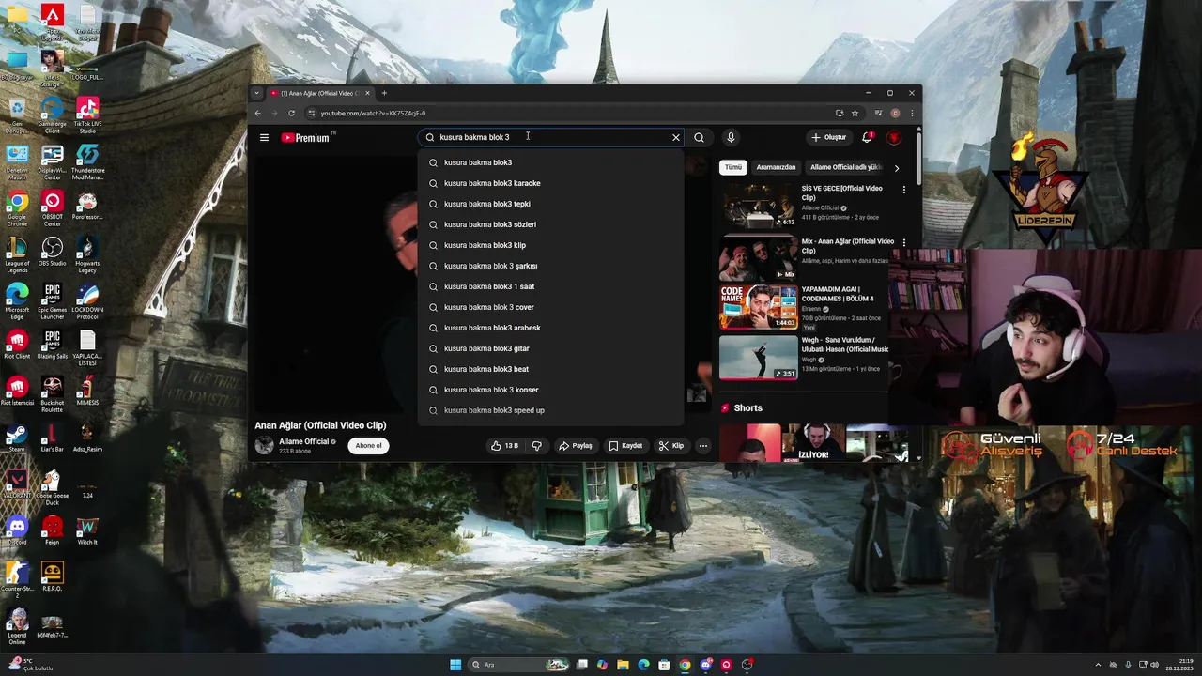Open the Allame Official channel avatar

point(264,445)
